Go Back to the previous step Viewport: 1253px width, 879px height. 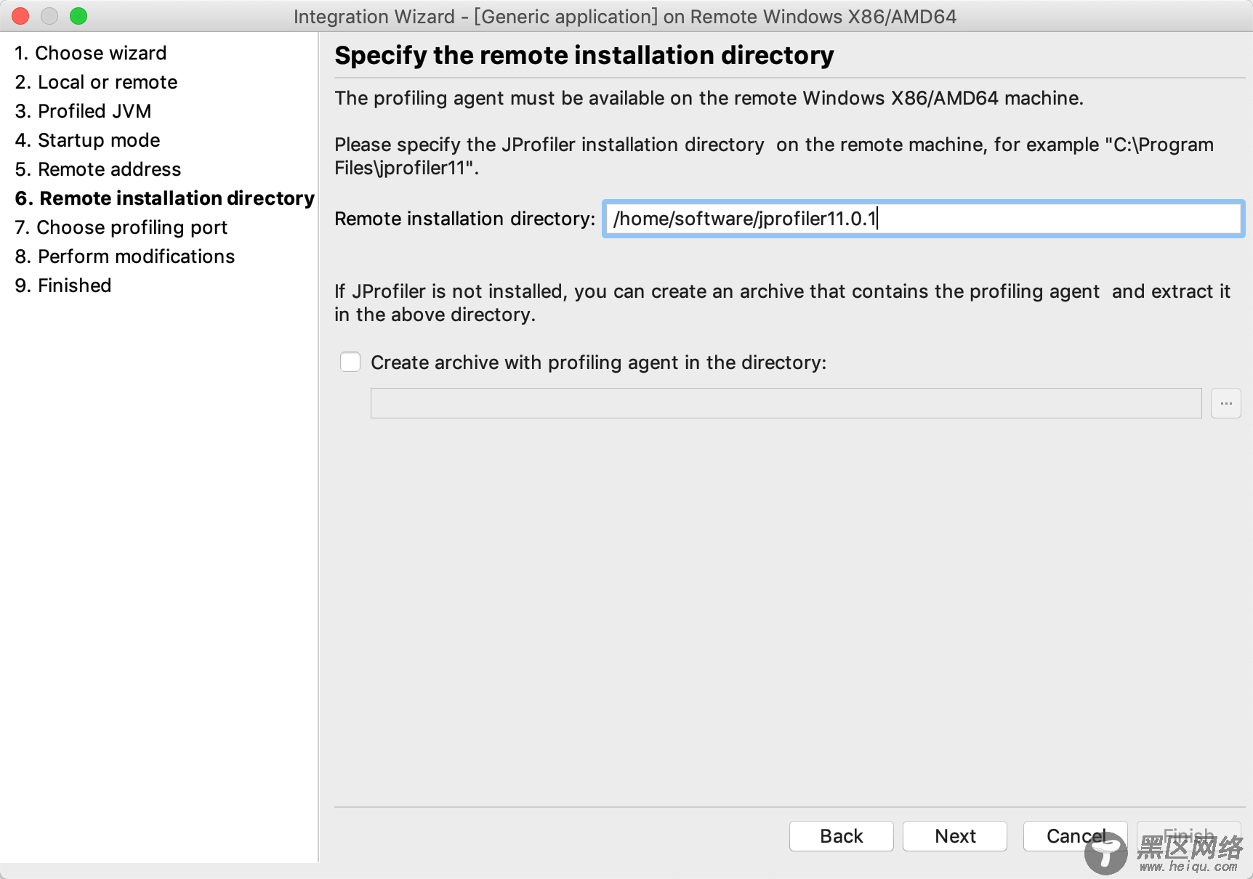tap(841, 836)
